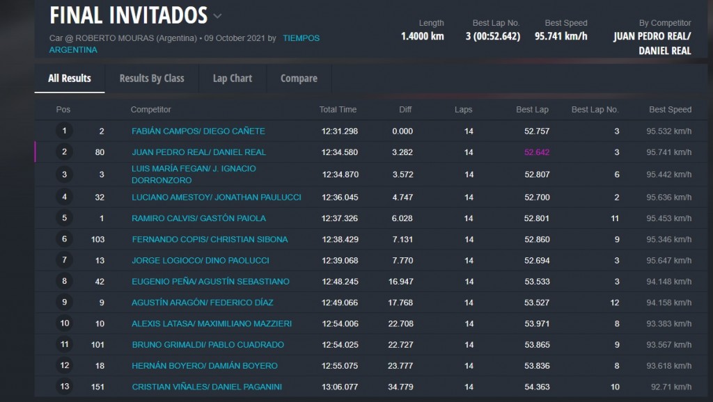Open Cristian Viñales/ Daniel Paganini entry
The width and height of the screenshot is (713, 402).
click(207, 387)
